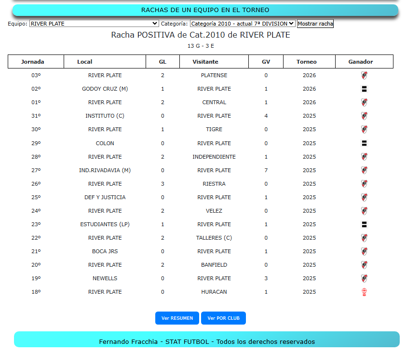Click ESTUDIANTES (LP) in Local column
This screenshot has width=406, height=354.
tap(105, 224)
